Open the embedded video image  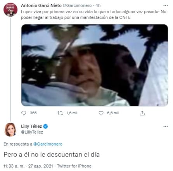[x=95, y=65]
